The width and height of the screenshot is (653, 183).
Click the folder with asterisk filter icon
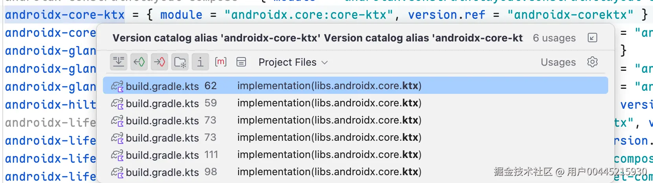[180, 62]
